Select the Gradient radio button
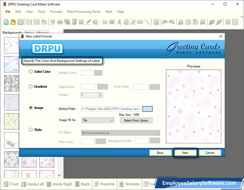Viewport: 244px width, 190px height. pyautogui.click(x=31, y=86)
